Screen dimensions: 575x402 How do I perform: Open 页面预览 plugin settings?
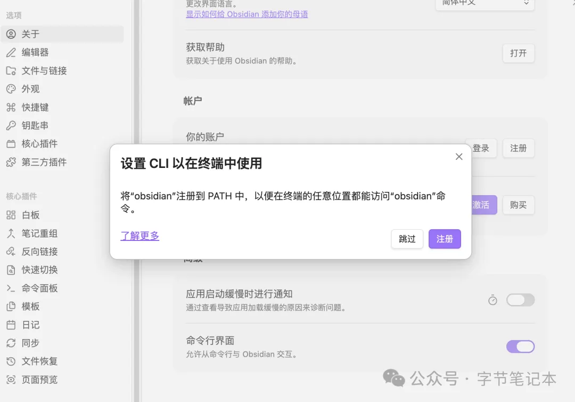62,380
